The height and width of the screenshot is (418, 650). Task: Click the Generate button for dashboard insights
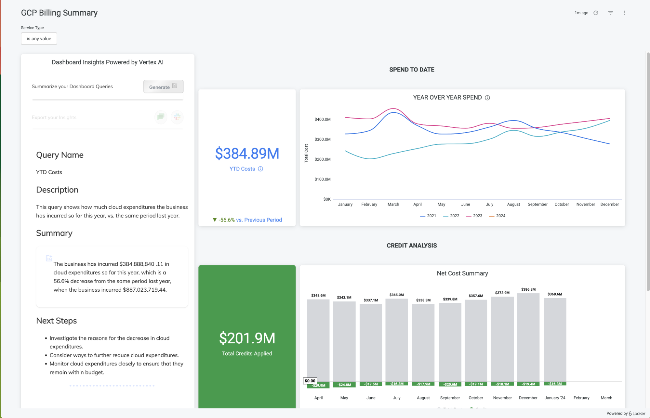[x=164, y=87]
